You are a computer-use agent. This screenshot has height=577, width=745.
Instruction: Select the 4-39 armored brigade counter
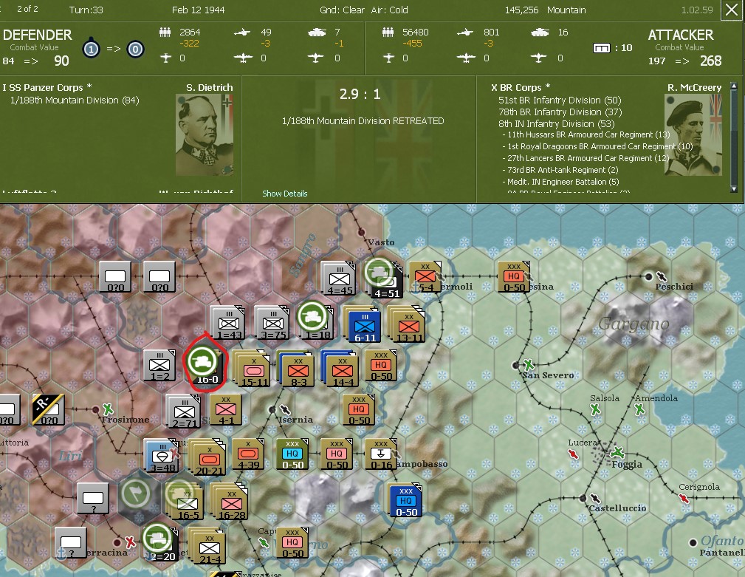click(248, 454)
